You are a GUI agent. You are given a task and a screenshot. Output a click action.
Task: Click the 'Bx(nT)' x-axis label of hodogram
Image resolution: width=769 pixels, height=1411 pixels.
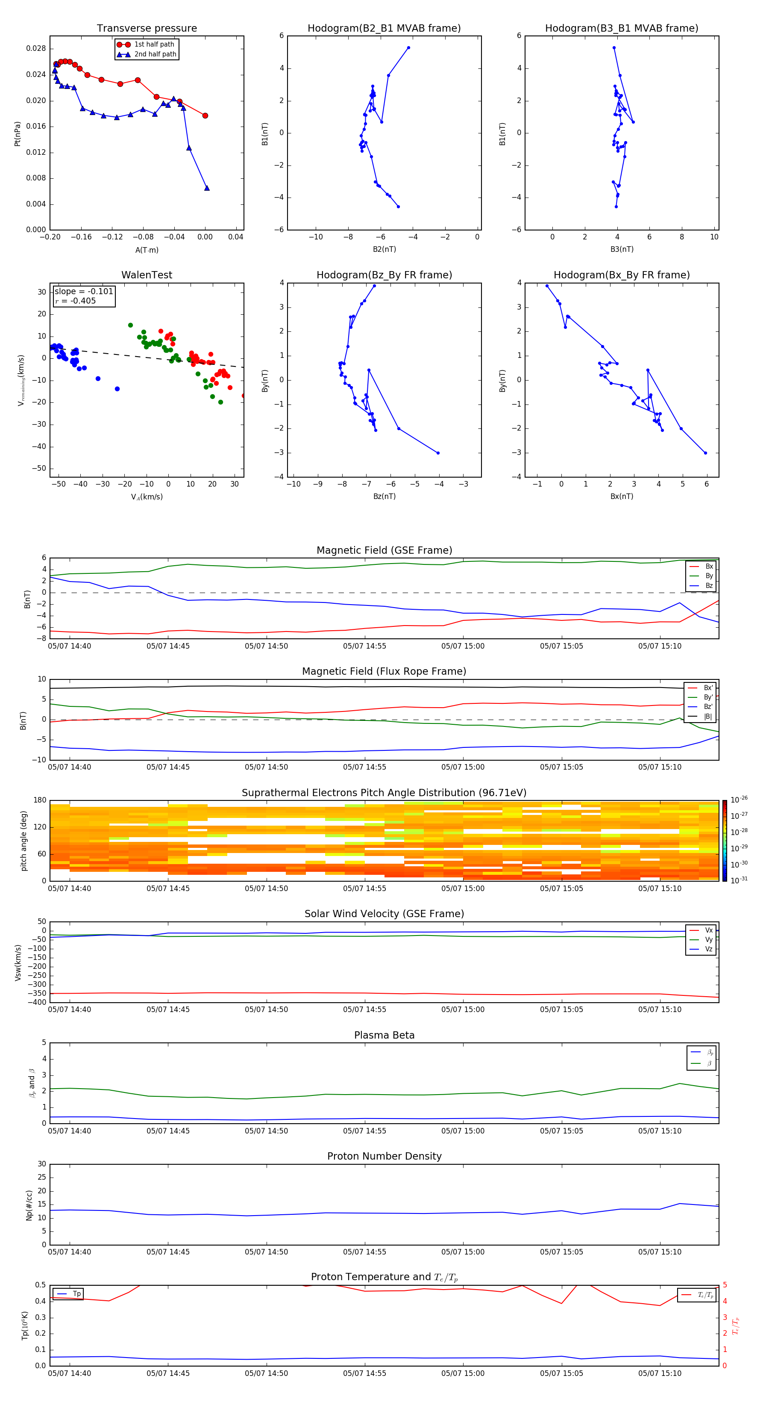tap(622, 496)
